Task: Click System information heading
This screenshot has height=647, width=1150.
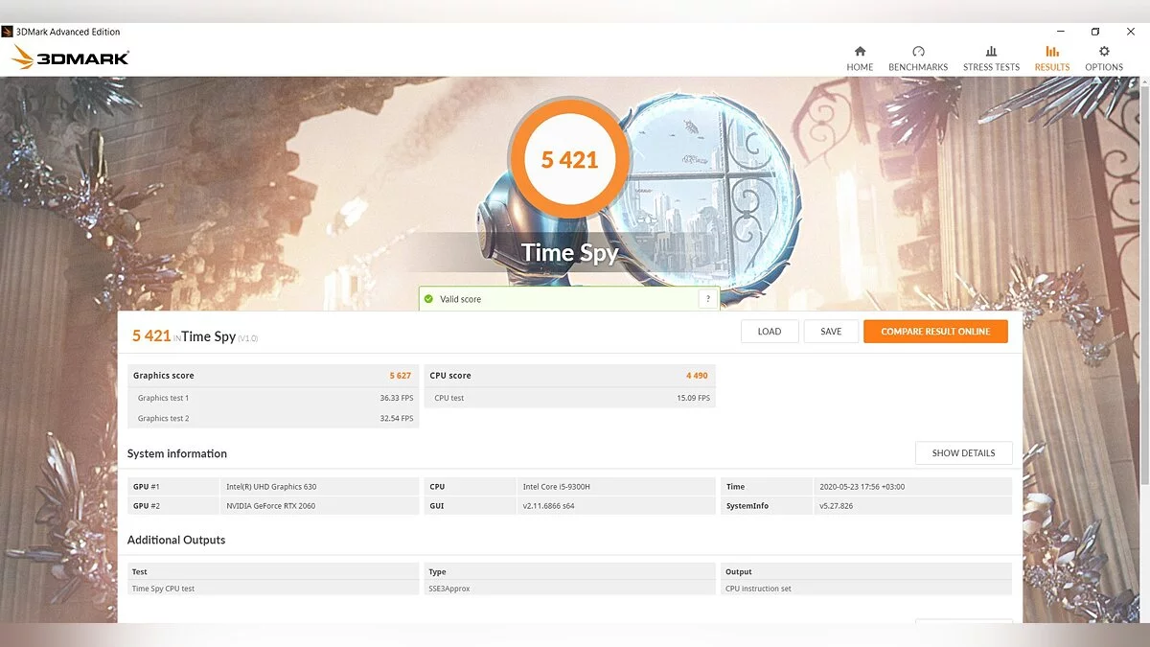Action: click(x=177, y=453)
